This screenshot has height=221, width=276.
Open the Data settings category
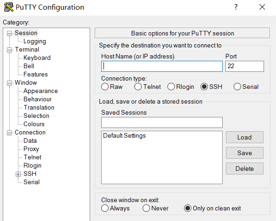pos(30,140)
